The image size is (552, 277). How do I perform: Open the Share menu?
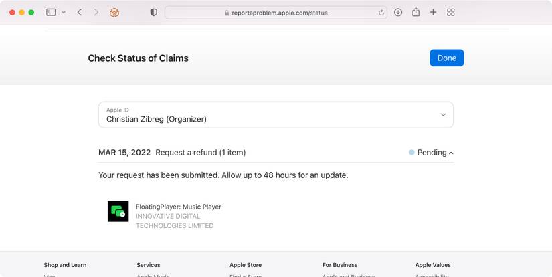(x=416, y=13)
